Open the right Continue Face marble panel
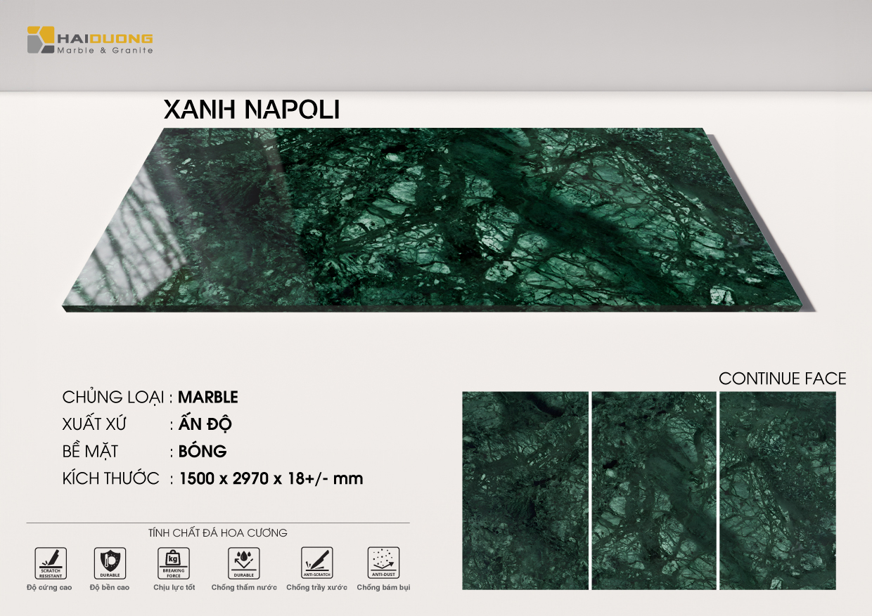This screenshot has height=616, width=872. pyautogui.click(x=777, y=490)
